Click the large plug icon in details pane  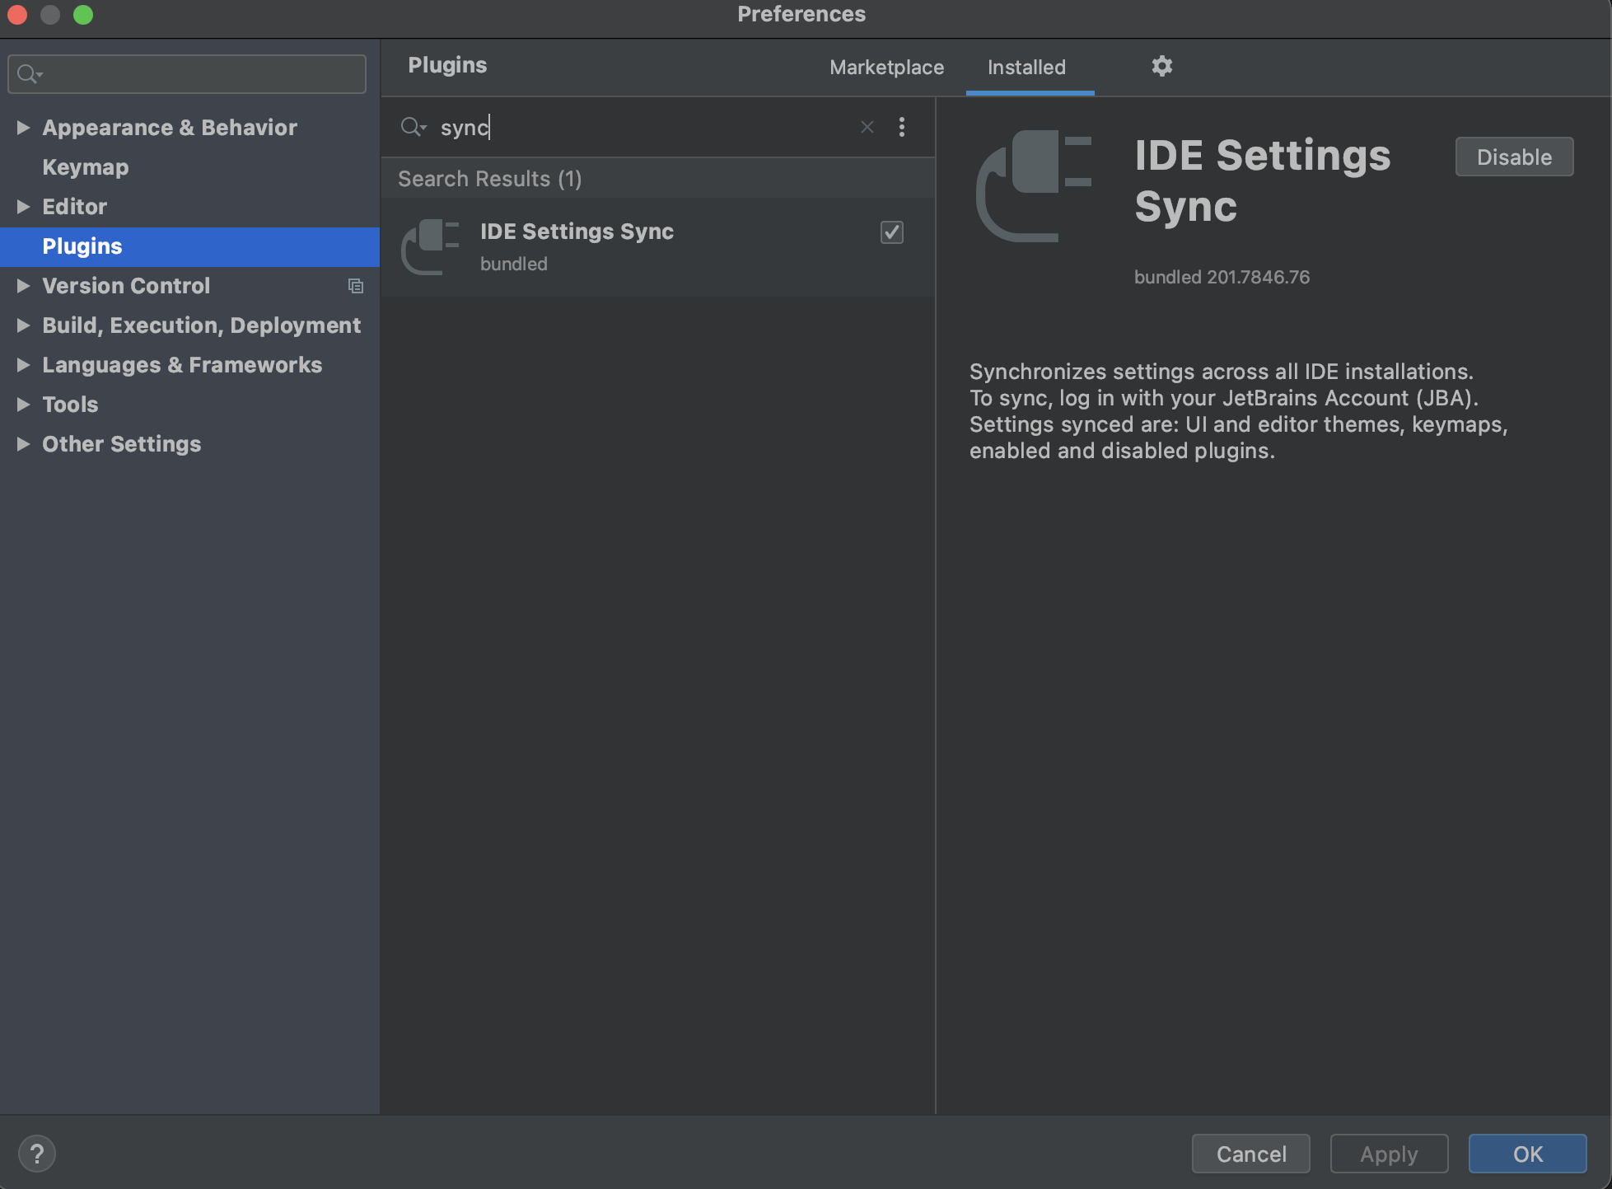(x=1035, y=186)
